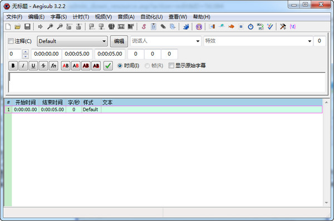Decrease the layer number with down spinner
334x221 pixels.
point(26,56)
